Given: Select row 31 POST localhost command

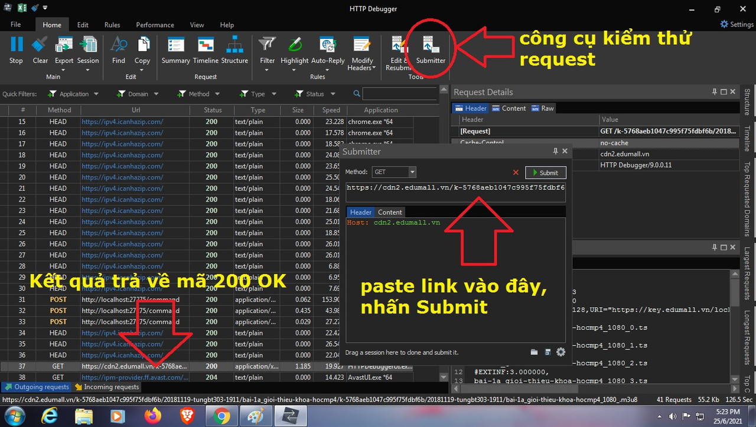Looking at the screenshot, I should click(x=207, y=299).
